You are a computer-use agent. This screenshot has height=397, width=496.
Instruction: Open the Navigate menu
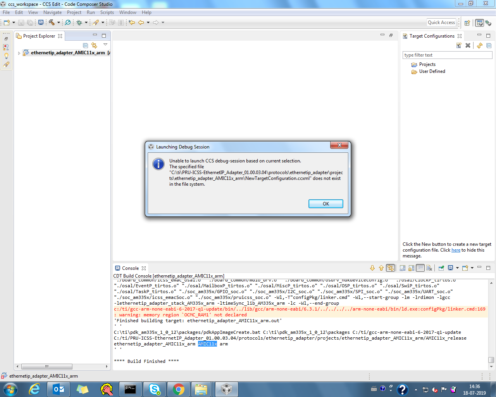[x=52, y=12]
